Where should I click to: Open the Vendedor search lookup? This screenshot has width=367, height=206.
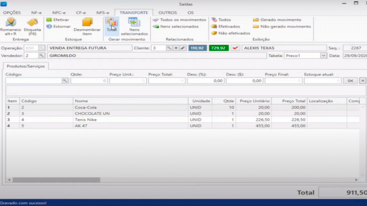coord(42,56)
